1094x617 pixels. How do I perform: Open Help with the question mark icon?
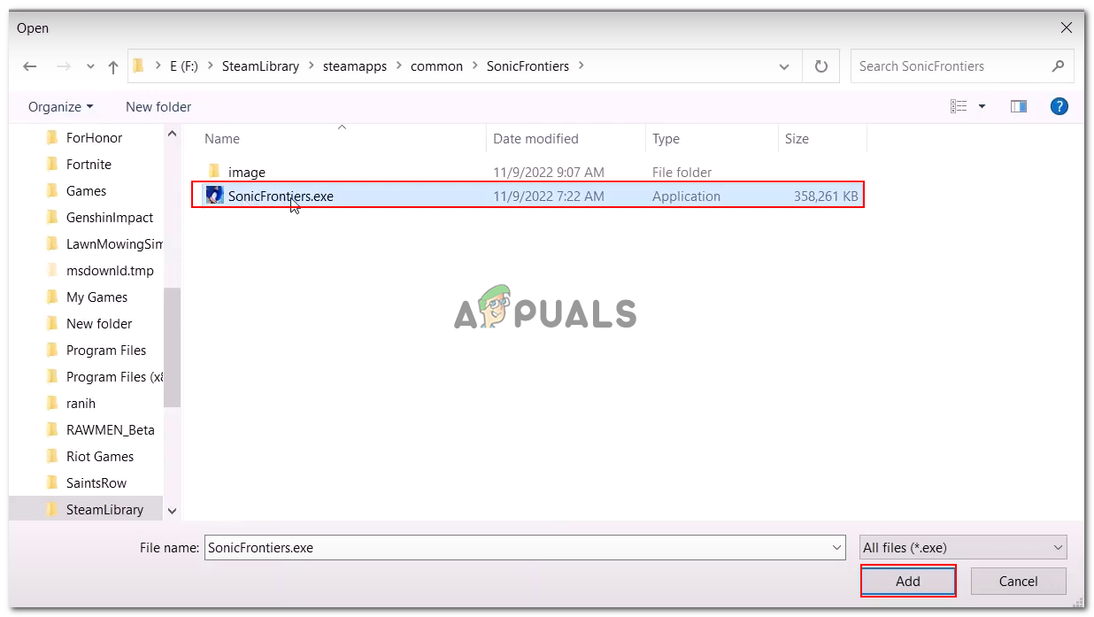[1059, 106]
